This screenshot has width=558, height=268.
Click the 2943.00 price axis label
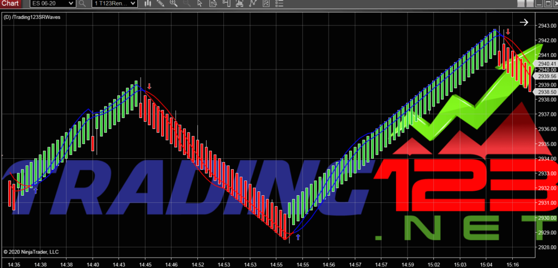click(547, 26)
